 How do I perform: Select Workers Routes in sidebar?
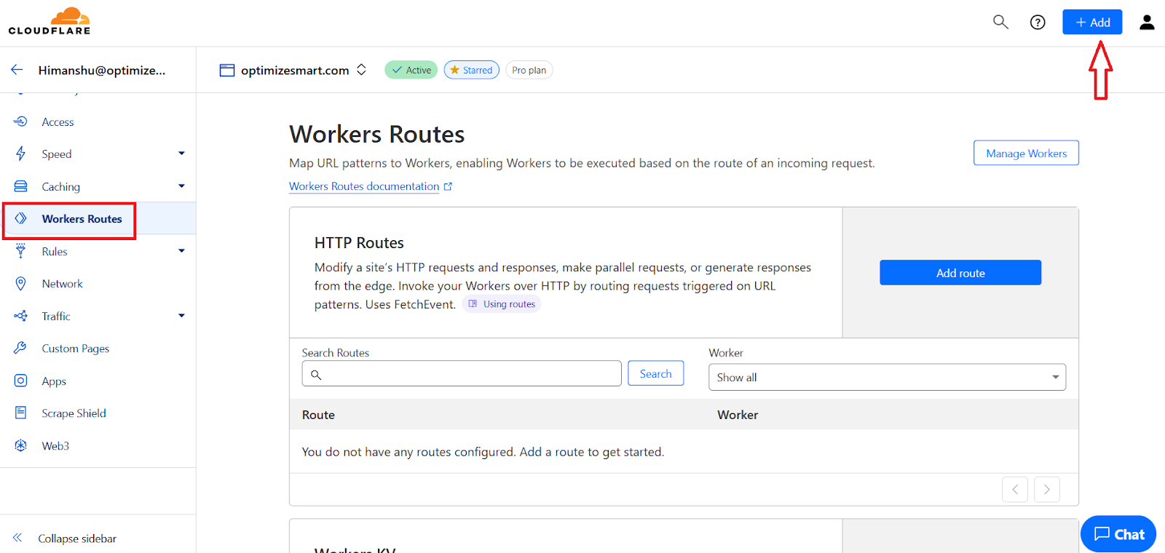point(82,219)
